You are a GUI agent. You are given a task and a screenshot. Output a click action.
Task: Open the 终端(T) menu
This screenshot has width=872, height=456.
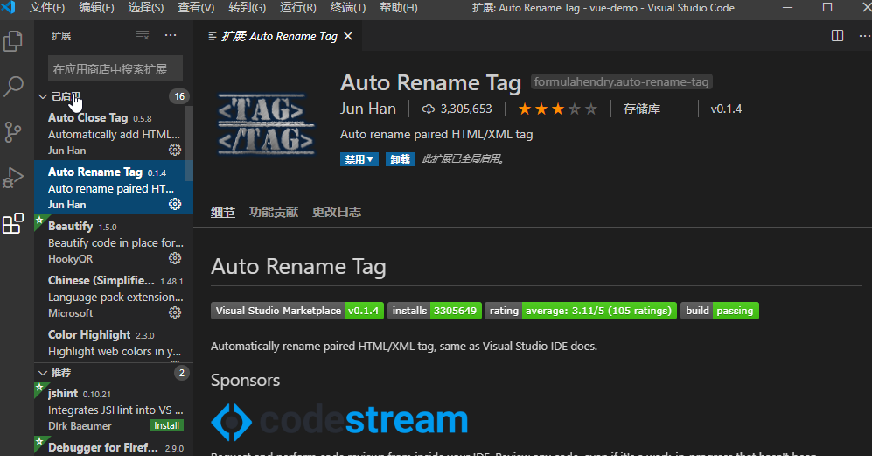tap(348, 8)
